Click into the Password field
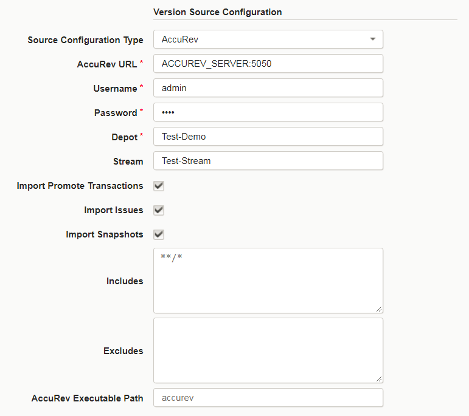This screenshot has height=416, width=469. point(268,112)
